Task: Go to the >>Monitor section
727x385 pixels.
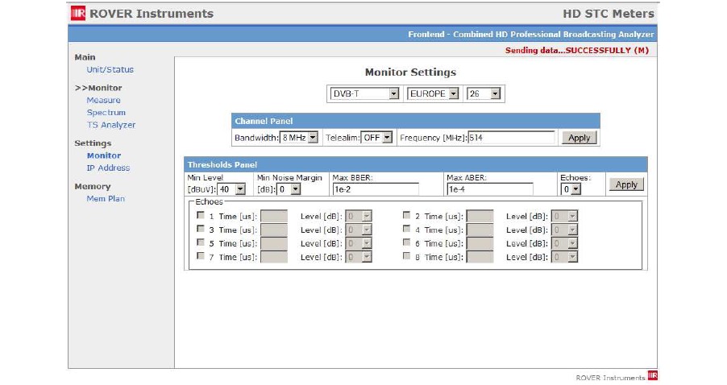Action: [x=98, y=88]
